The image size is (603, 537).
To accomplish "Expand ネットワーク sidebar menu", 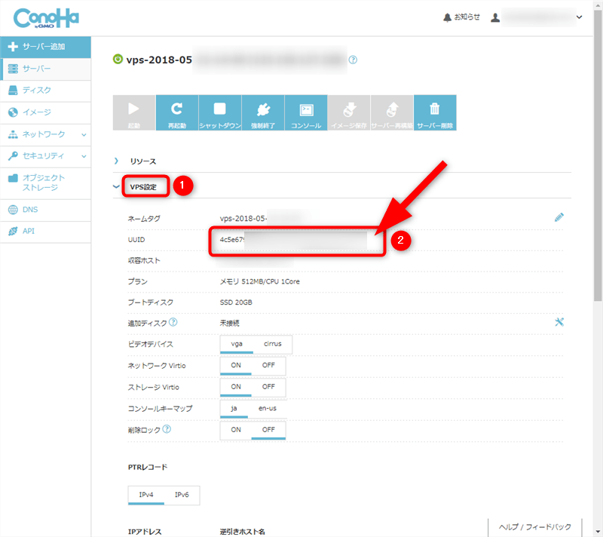I will click(x=45, y=134).
